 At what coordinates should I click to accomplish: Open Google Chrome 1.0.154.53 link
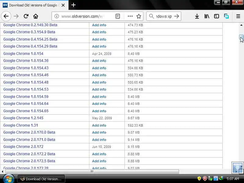(26, 89)
